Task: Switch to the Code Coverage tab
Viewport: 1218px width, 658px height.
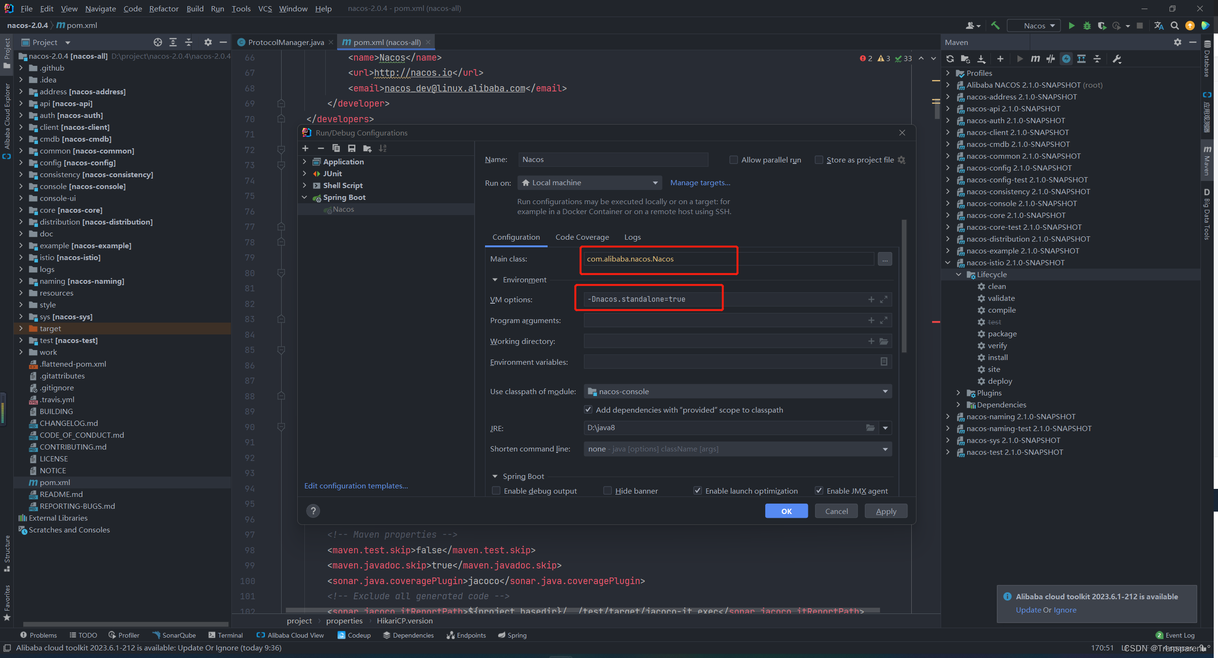Action: pyautogui.click(x=582, y=237)
